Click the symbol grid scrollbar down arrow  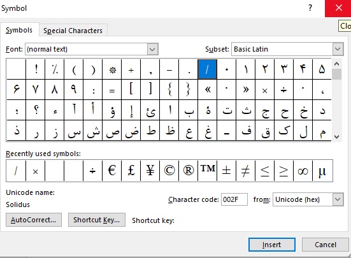point(336,137)
